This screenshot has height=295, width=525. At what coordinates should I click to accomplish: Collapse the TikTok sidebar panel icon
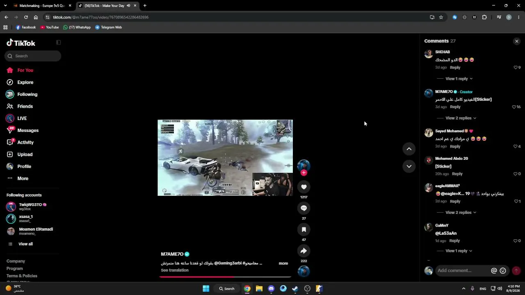click(x=58, y=42)
